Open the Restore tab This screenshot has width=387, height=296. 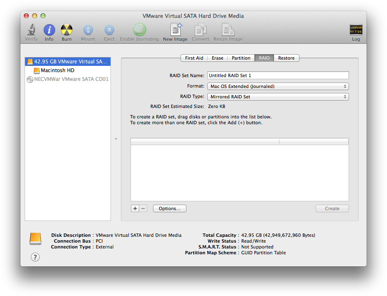coord(286,58)
